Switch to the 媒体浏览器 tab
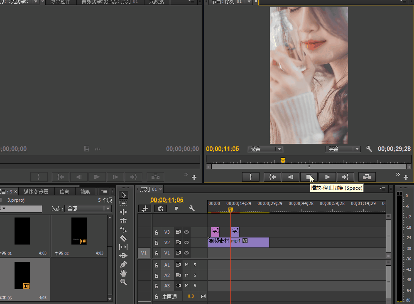This screenshot has height=304, width=414. pos(36,192)
